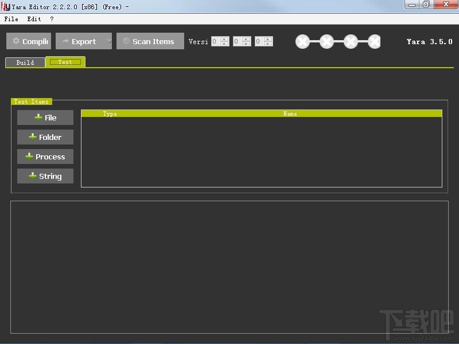Viewport: 459px width, 344px height.
Task: Open the Edit menu
Action: tap(34, 19)
